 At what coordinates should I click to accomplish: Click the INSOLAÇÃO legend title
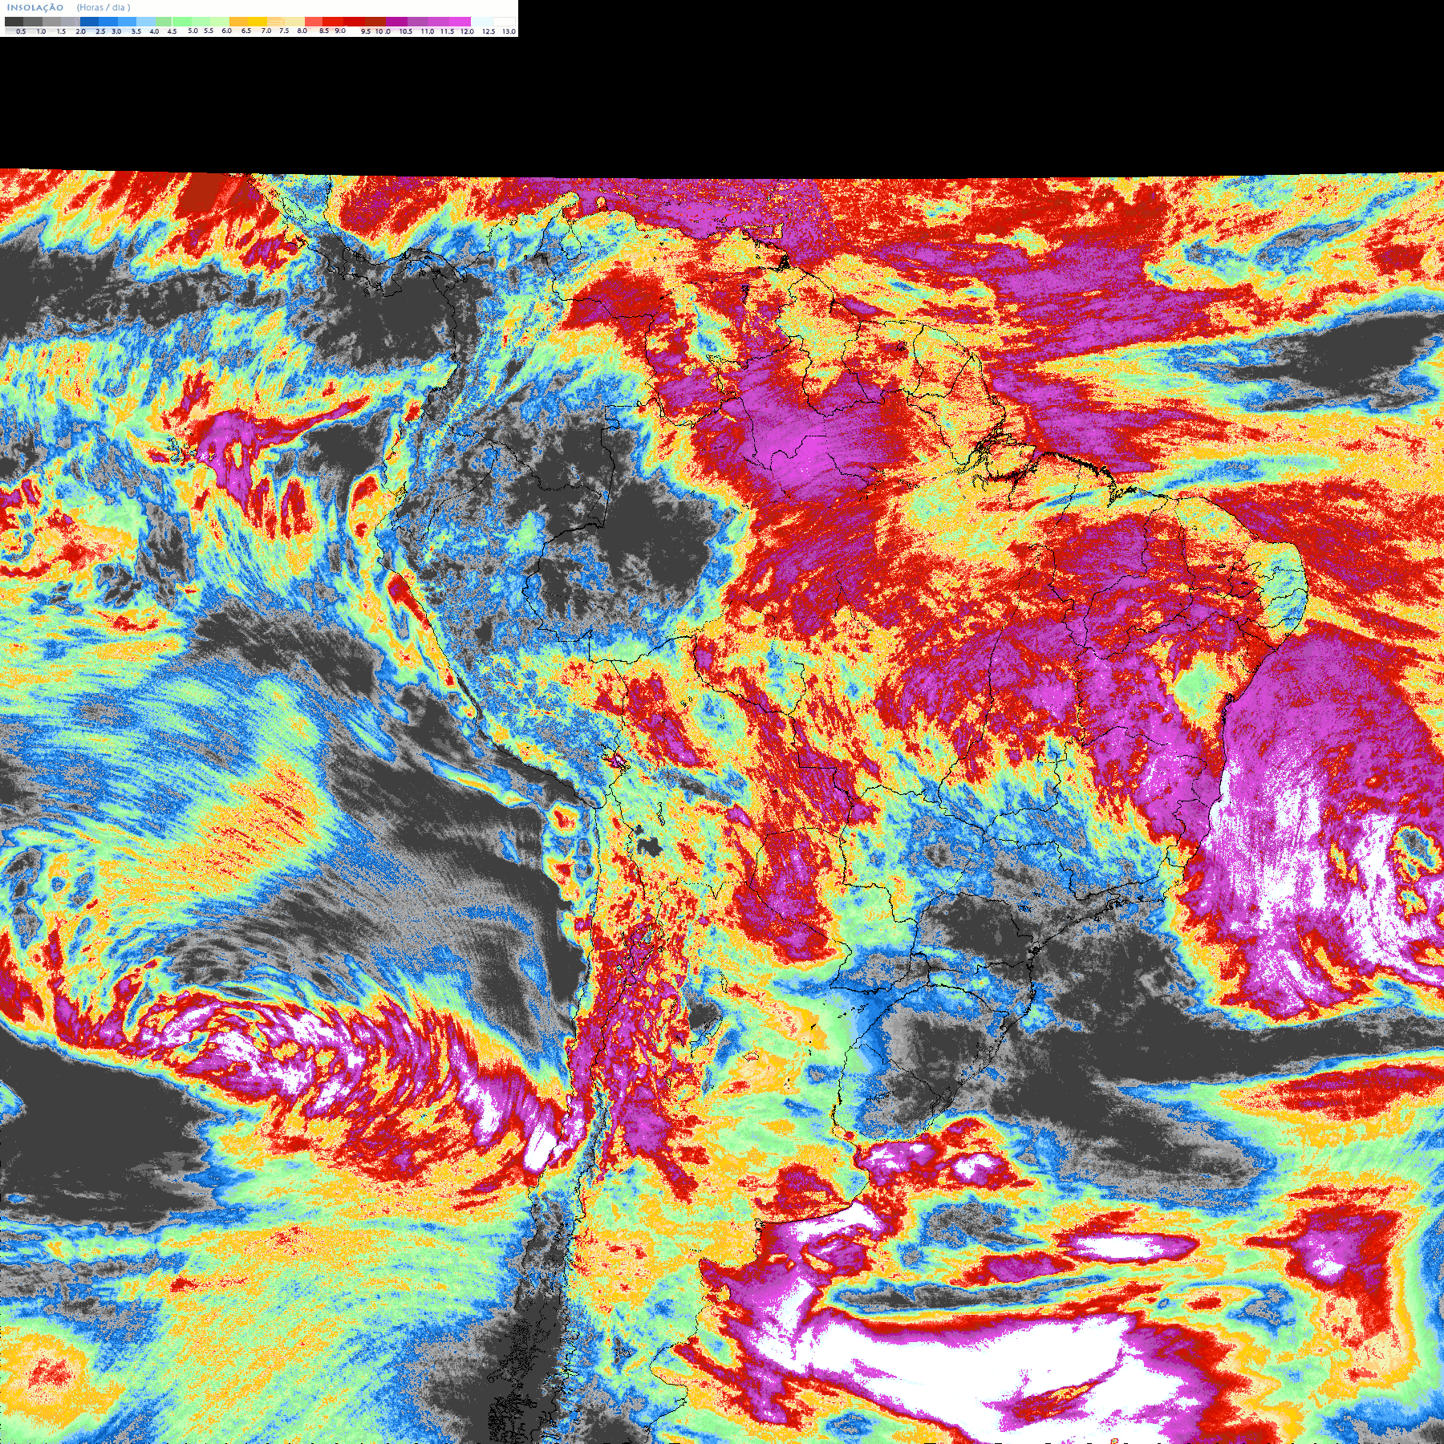click(x=35, y=7)
